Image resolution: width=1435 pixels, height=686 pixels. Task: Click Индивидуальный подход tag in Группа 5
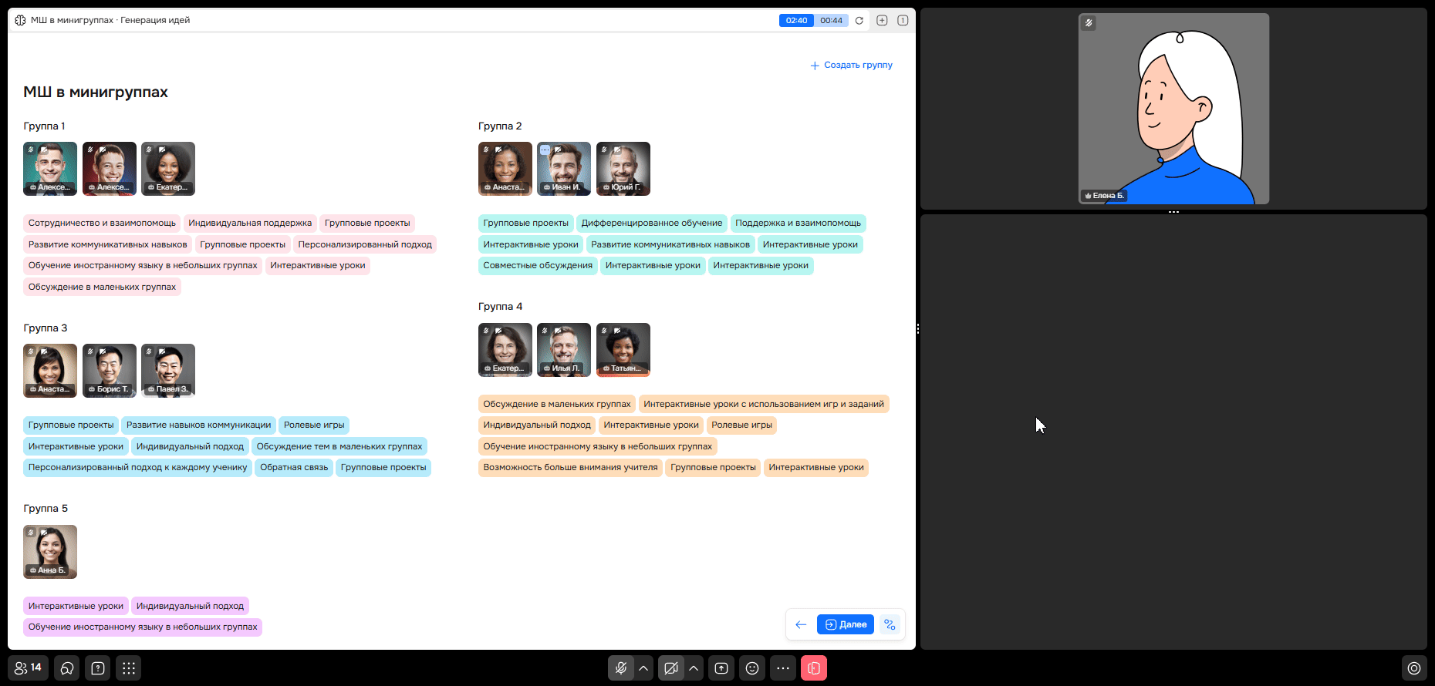point(190,606)
